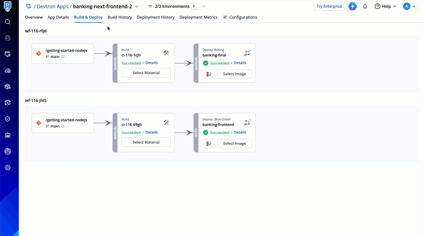Click Select Material for build ci-116-1cjh
Image resolution: width=423 pixels, height=236 pixels.
tap(146, 73)
